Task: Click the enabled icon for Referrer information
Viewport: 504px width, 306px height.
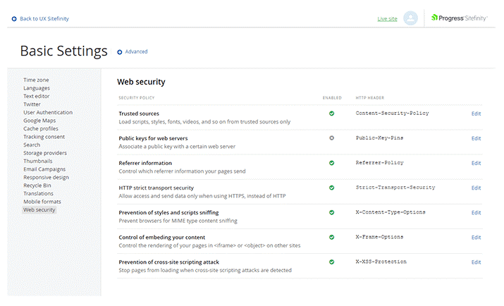Action: (331, 163)
